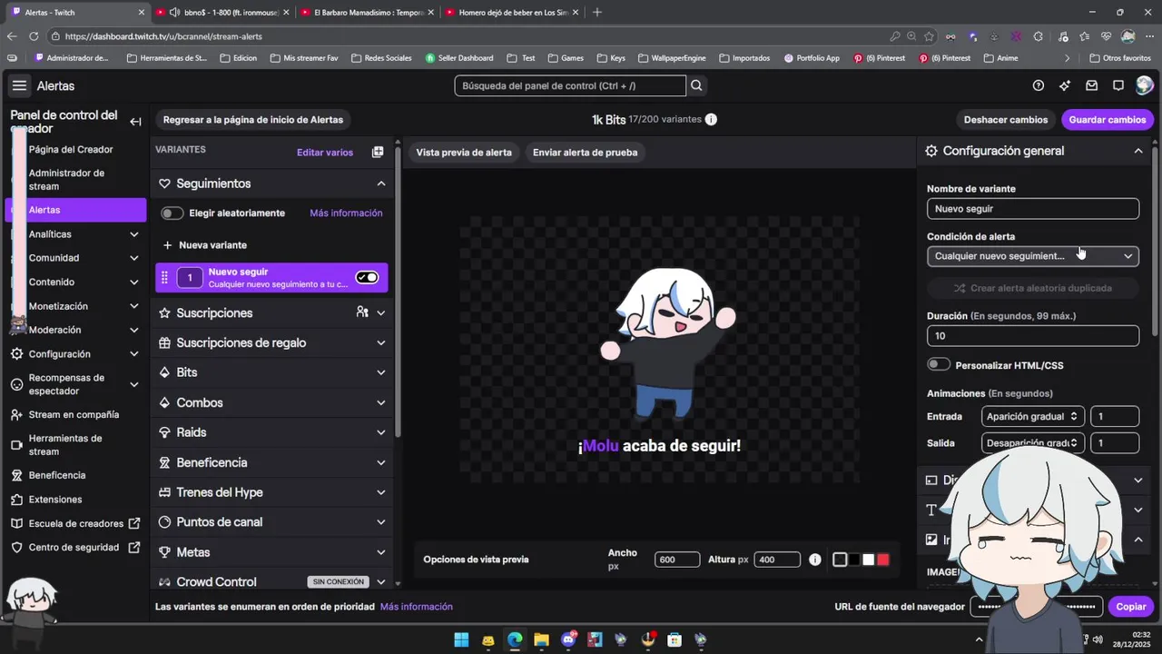Click Regresar a la página de inicio de Alertas
The width and height of the screenshot is (1162, 654).
pyautogui.click(x=253, y=120)
